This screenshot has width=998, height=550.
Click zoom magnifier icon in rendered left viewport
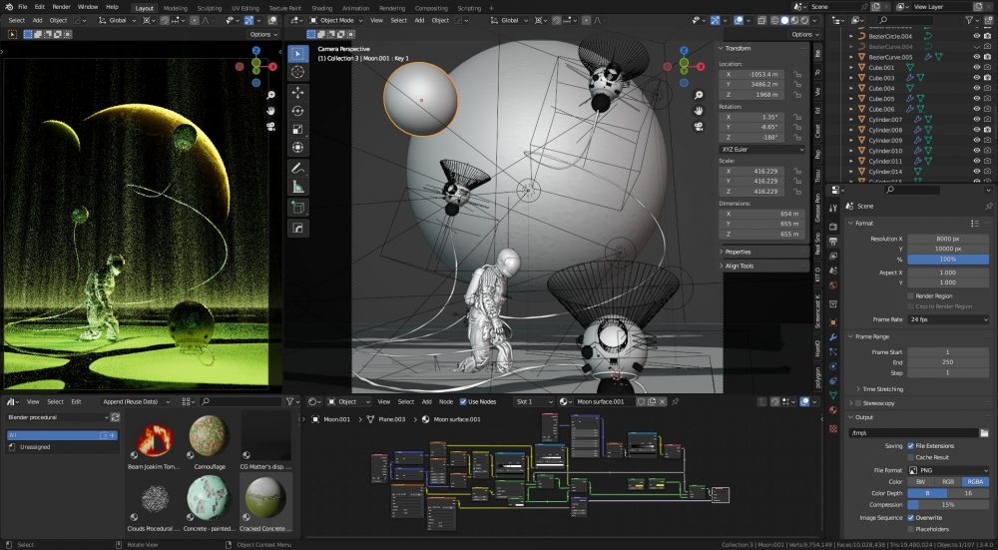pyautogui.click(x=271, y=95)
